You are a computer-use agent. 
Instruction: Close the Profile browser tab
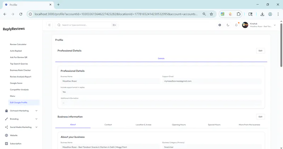[50, 5]
